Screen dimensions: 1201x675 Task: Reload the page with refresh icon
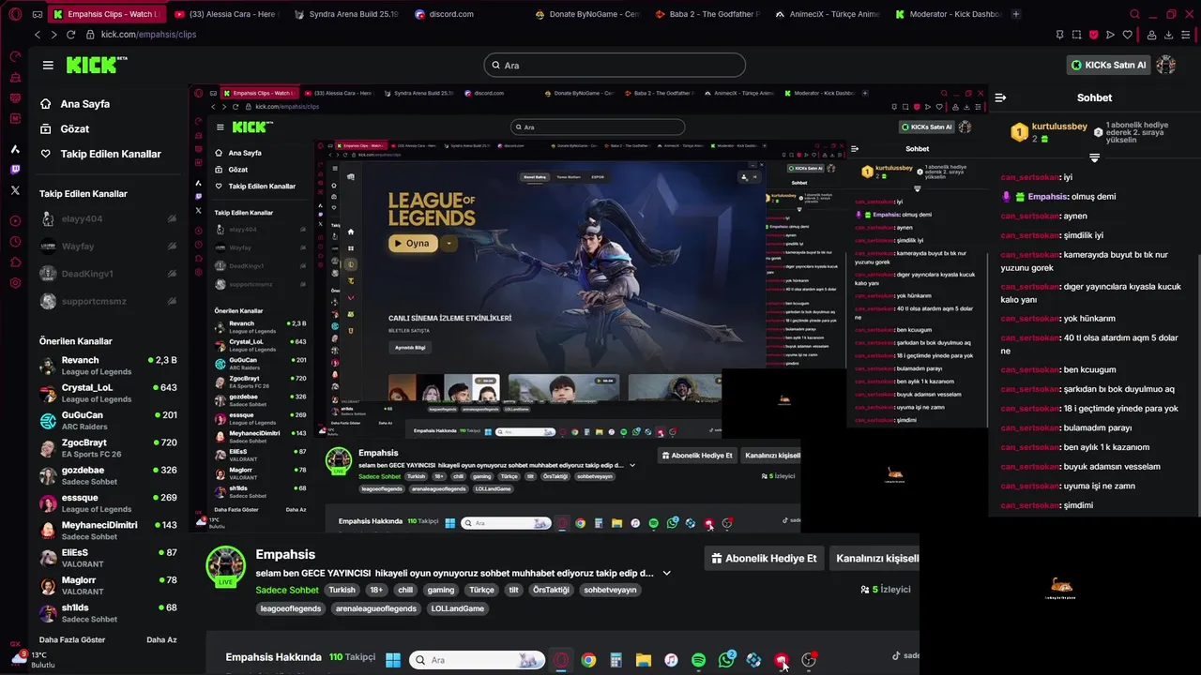pyautogui.click(x=70, y=35)
